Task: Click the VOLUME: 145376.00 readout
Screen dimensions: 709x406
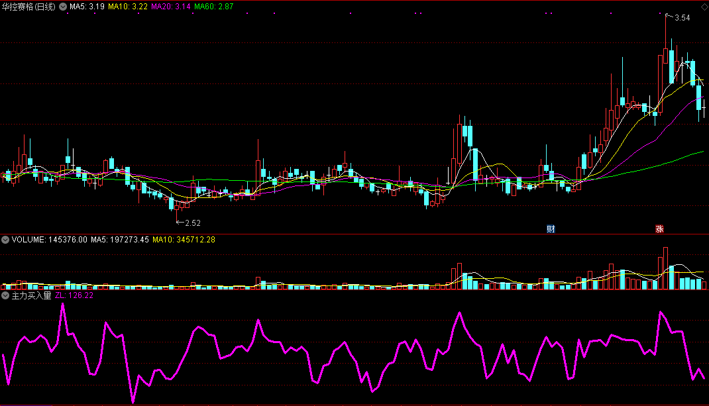Action: coord(49,240)
